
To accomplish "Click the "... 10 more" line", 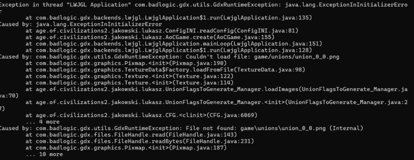I will [44, 155].
